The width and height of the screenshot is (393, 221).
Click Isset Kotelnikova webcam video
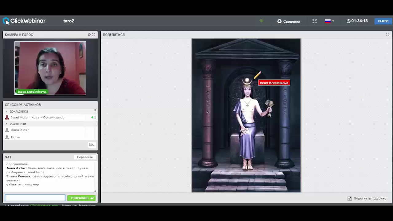click(x=50, y=68)
